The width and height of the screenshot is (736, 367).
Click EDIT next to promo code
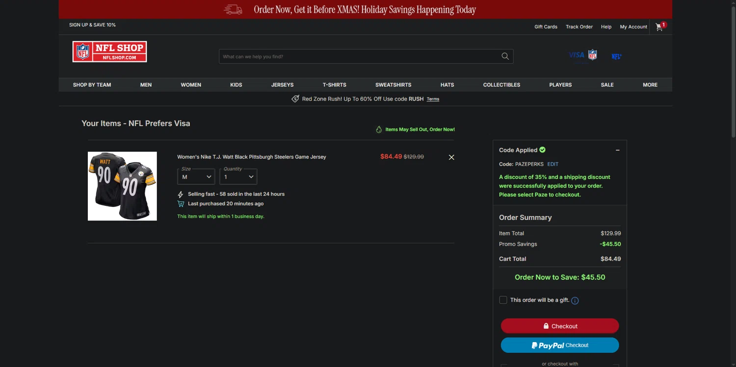[x=553, y=164]
